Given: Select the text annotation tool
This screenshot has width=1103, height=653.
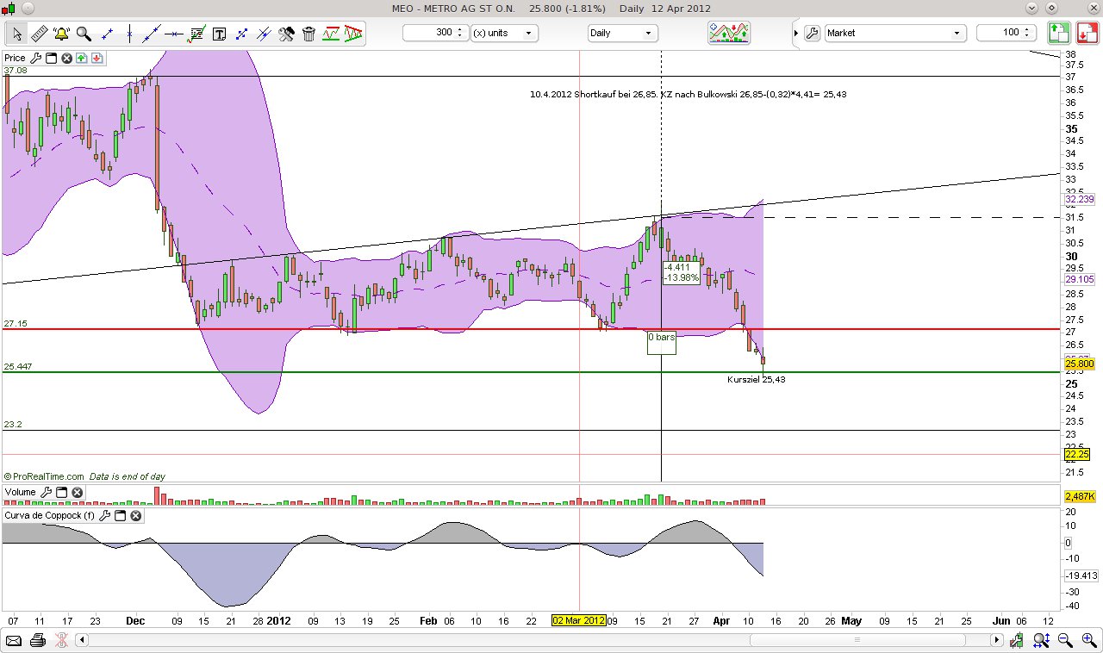Looking at the screenshot, I should [x=220, y=33].
